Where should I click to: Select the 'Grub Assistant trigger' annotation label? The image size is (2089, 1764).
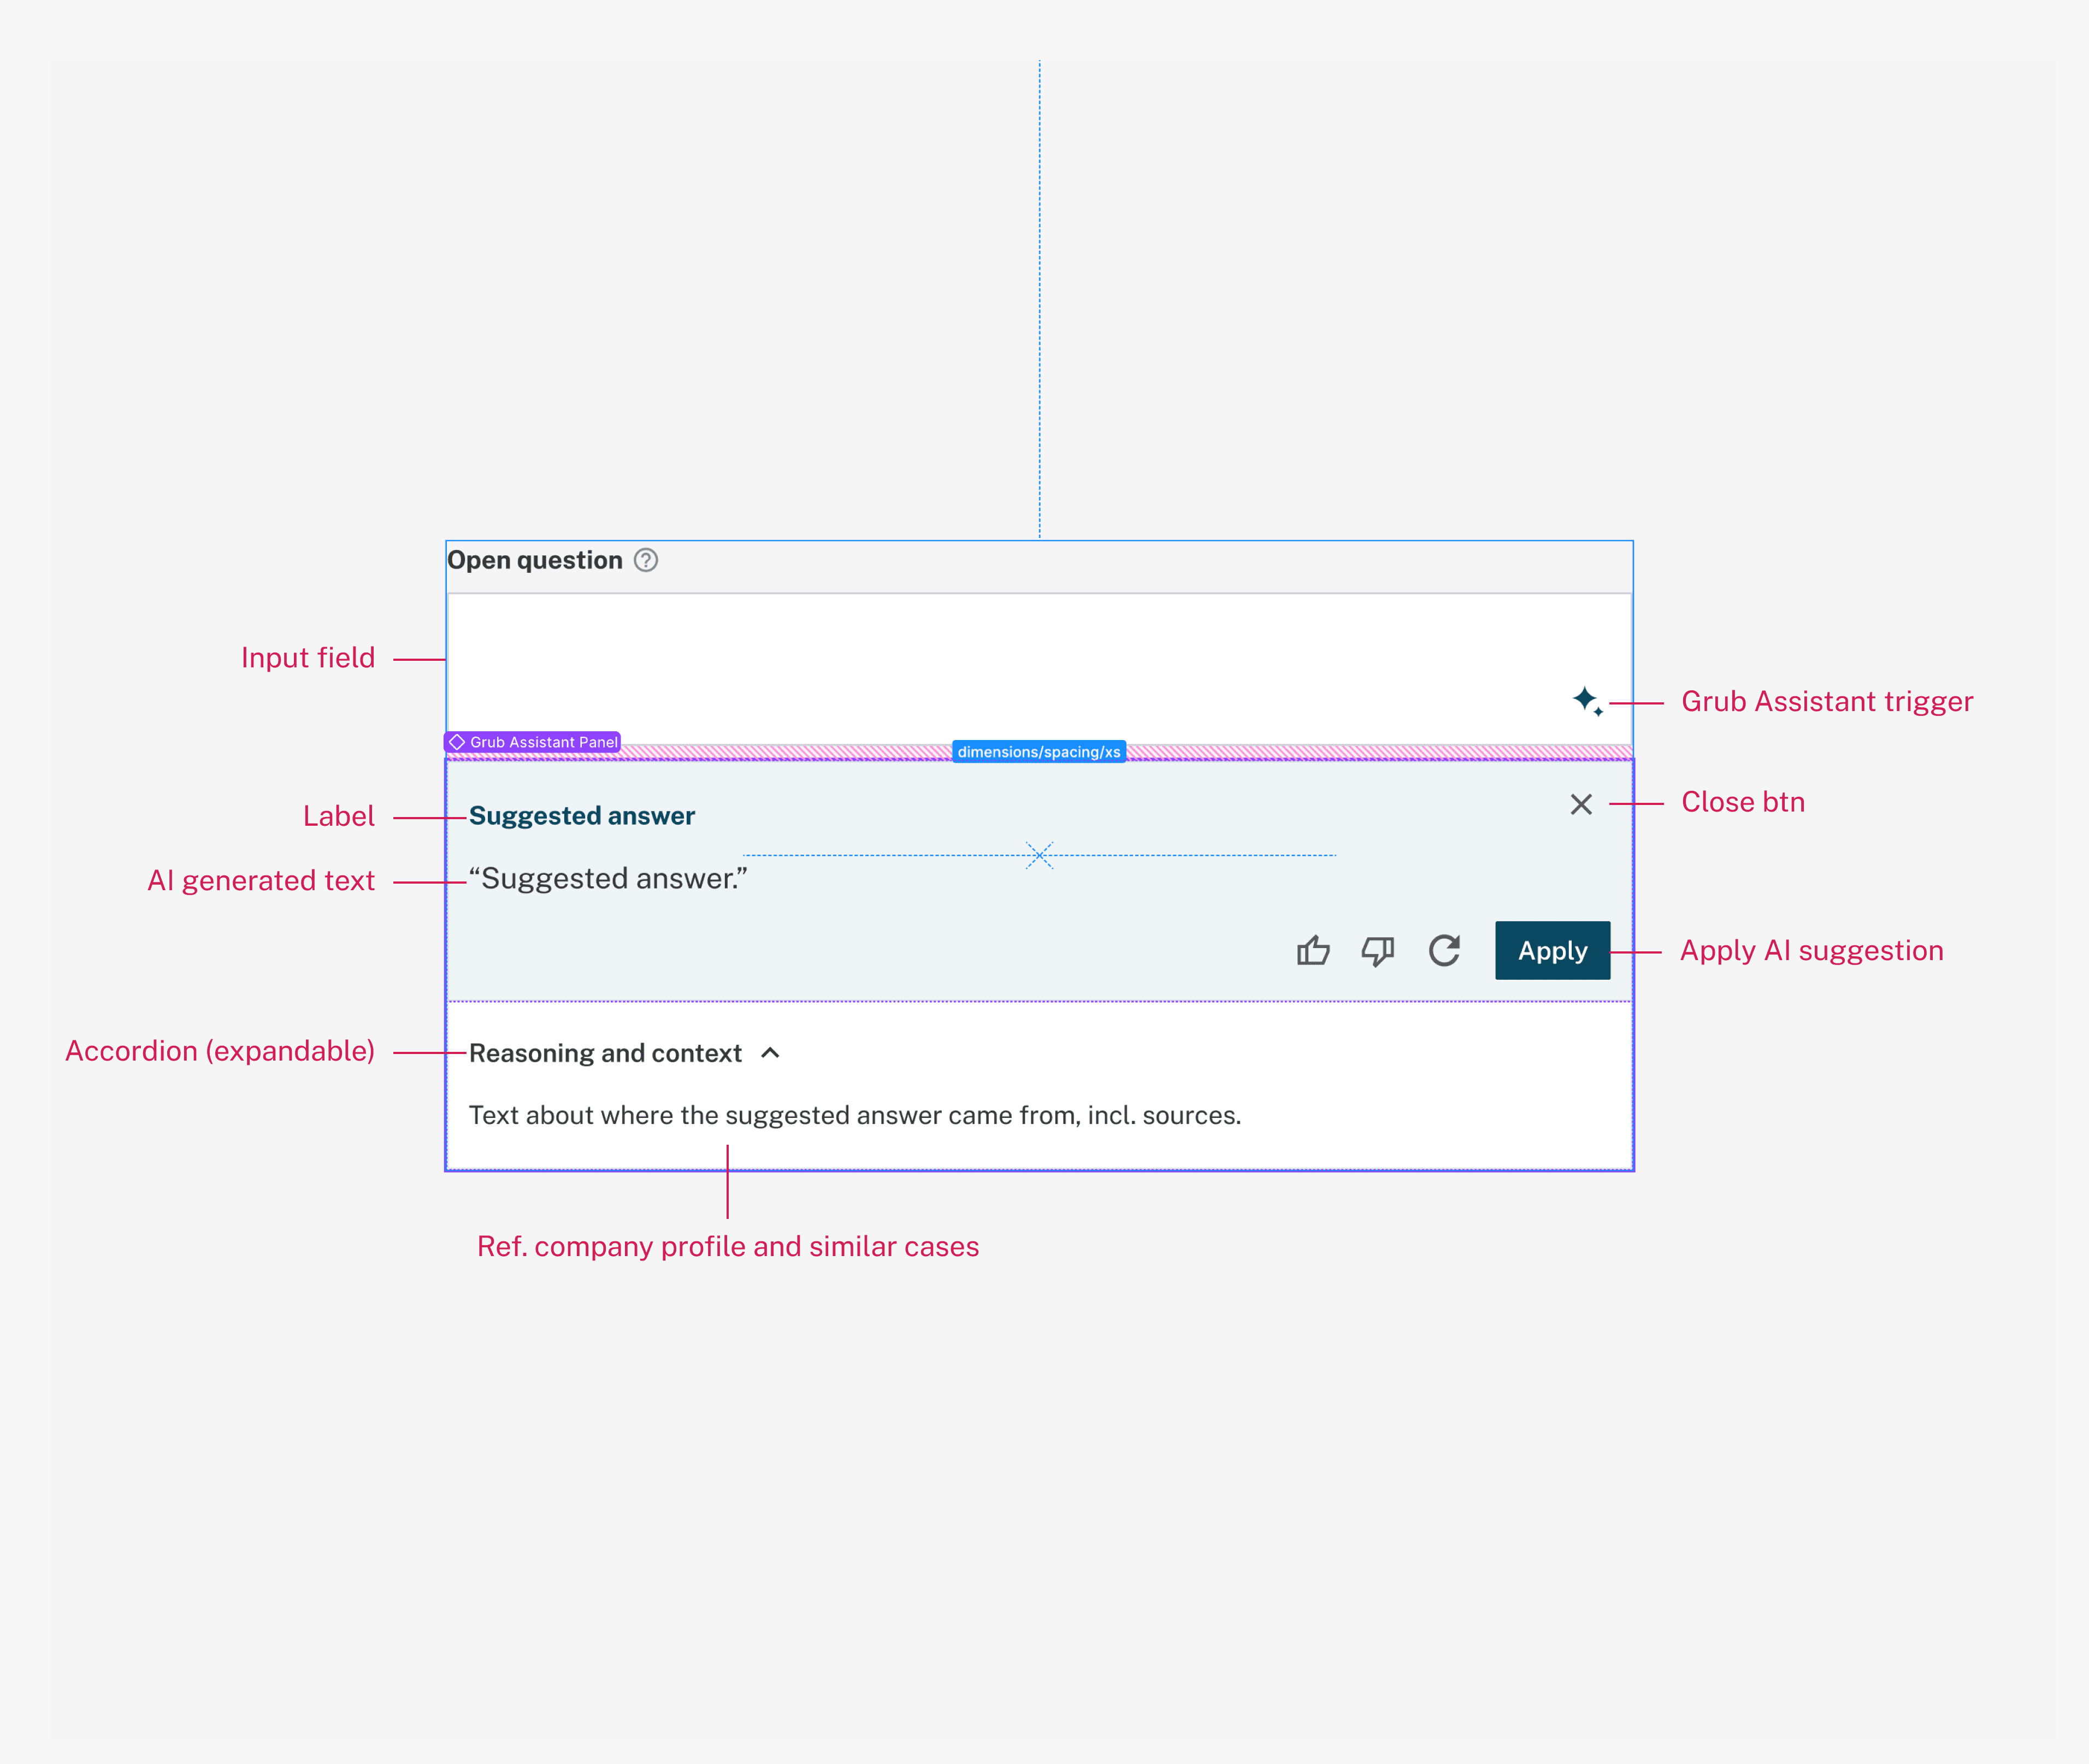pyautogui.click(x=1827, y=702)
